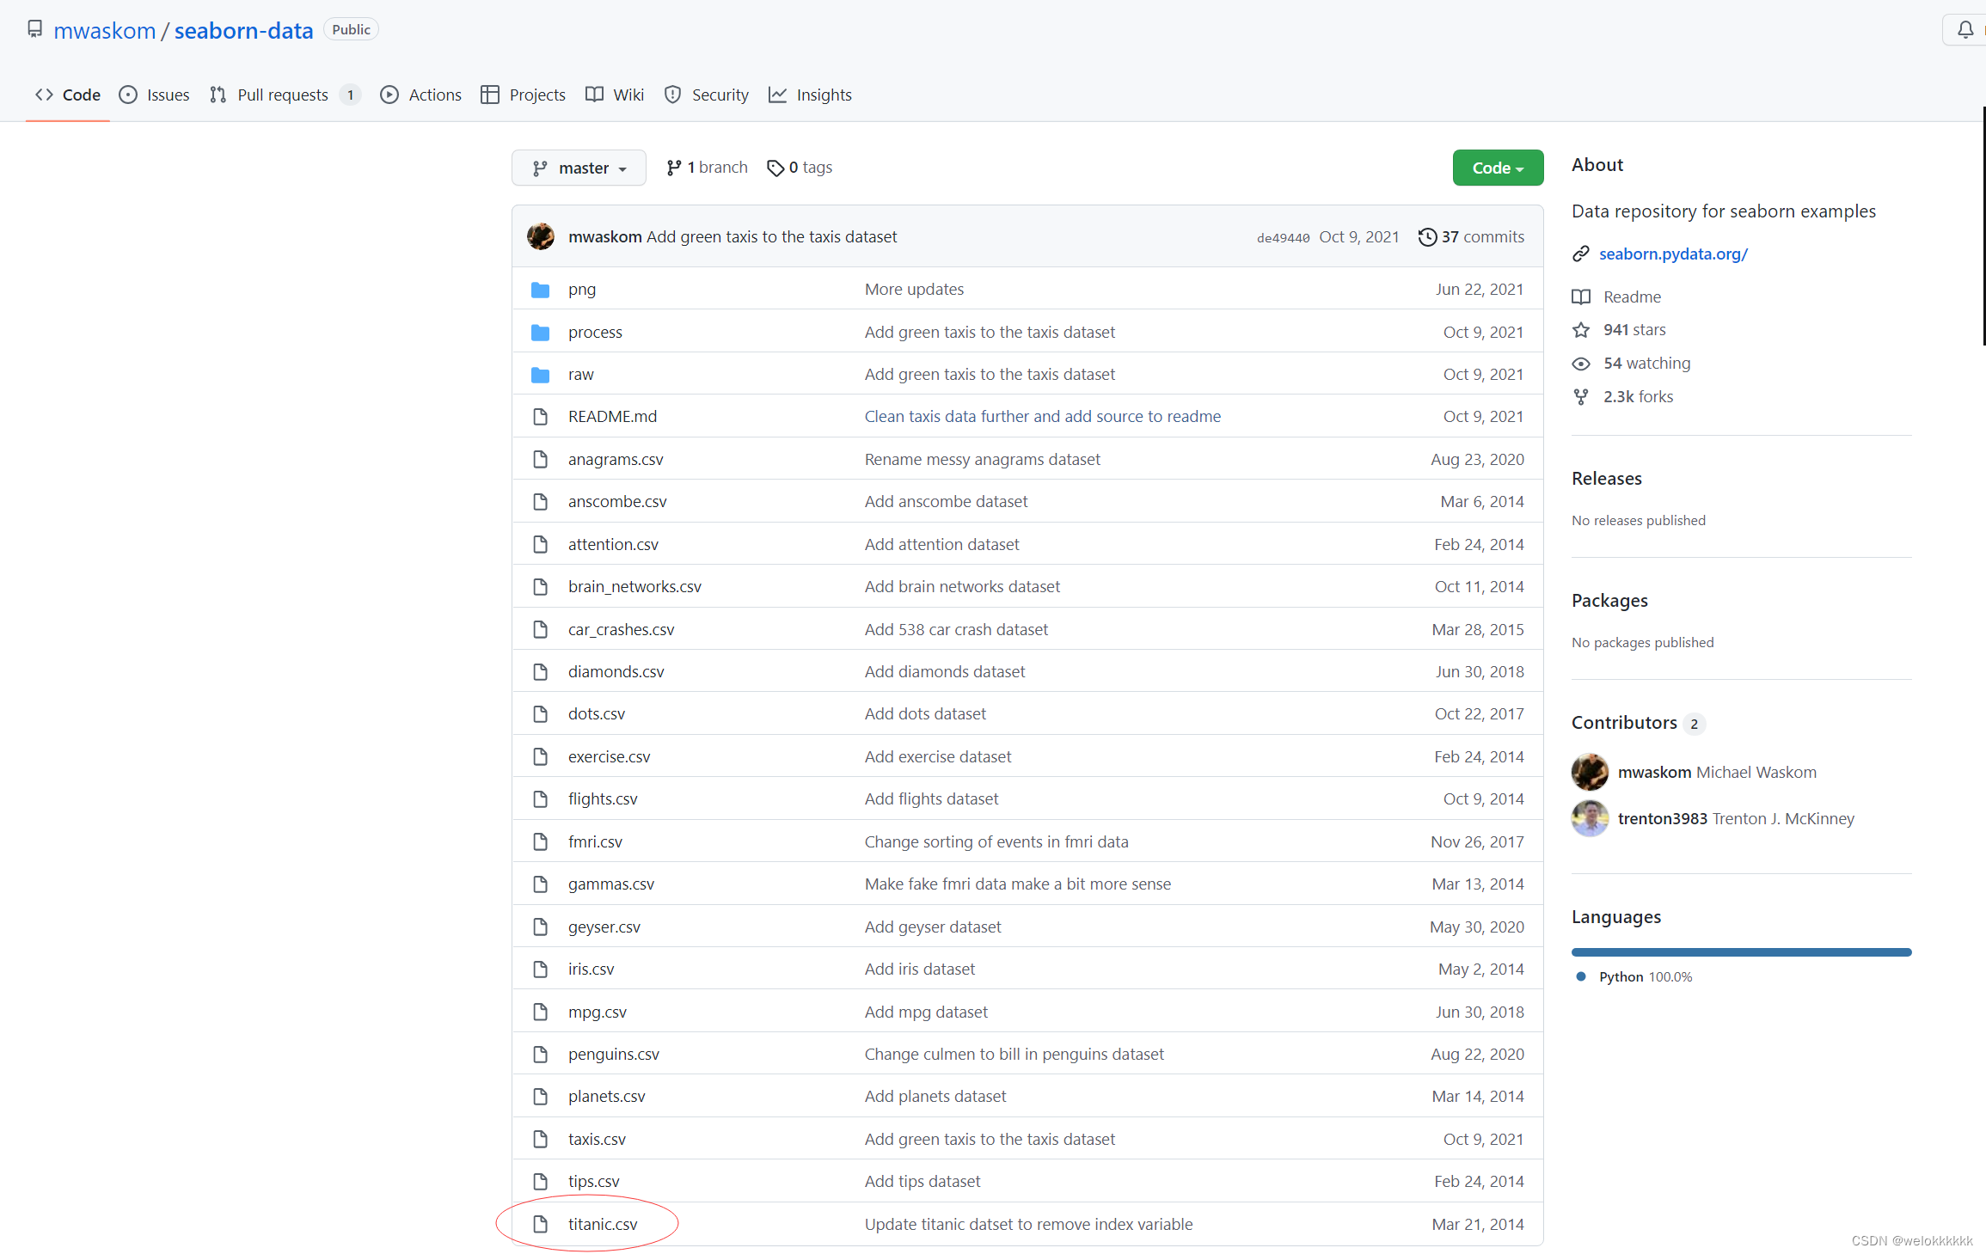Click the tags icon beside 0 tags
The width and height of the screenshot is (1986, 1254).
pos(775,168)
